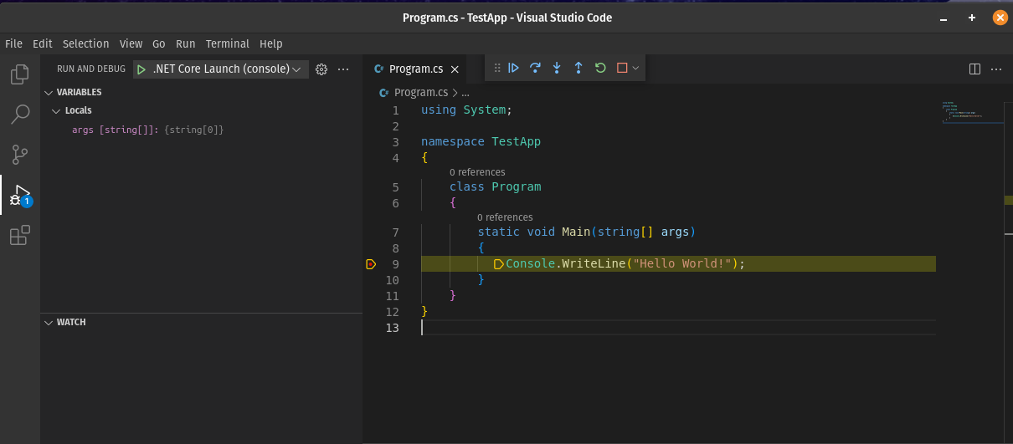Image resolution: width=1013 pixels, height=444 pixels.
Task: Open Source Control view in activity bar
Action: coord(19,155)
